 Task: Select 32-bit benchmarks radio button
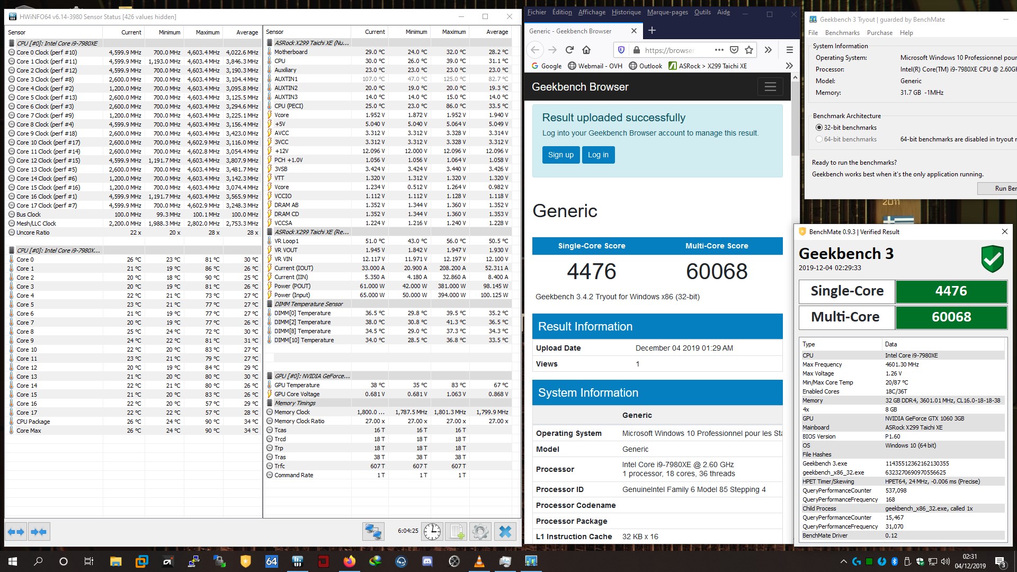[819, 128]
